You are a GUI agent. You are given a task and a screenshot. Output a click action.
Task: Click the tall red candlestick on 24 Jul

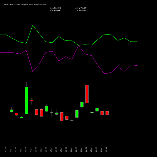pos(87,94)
